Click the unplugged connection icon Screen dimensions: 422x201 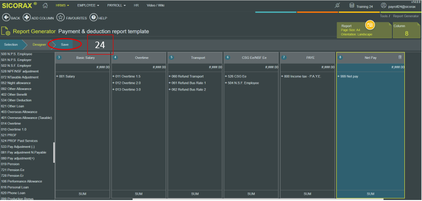pyautogui.click(x=337, y=6)
